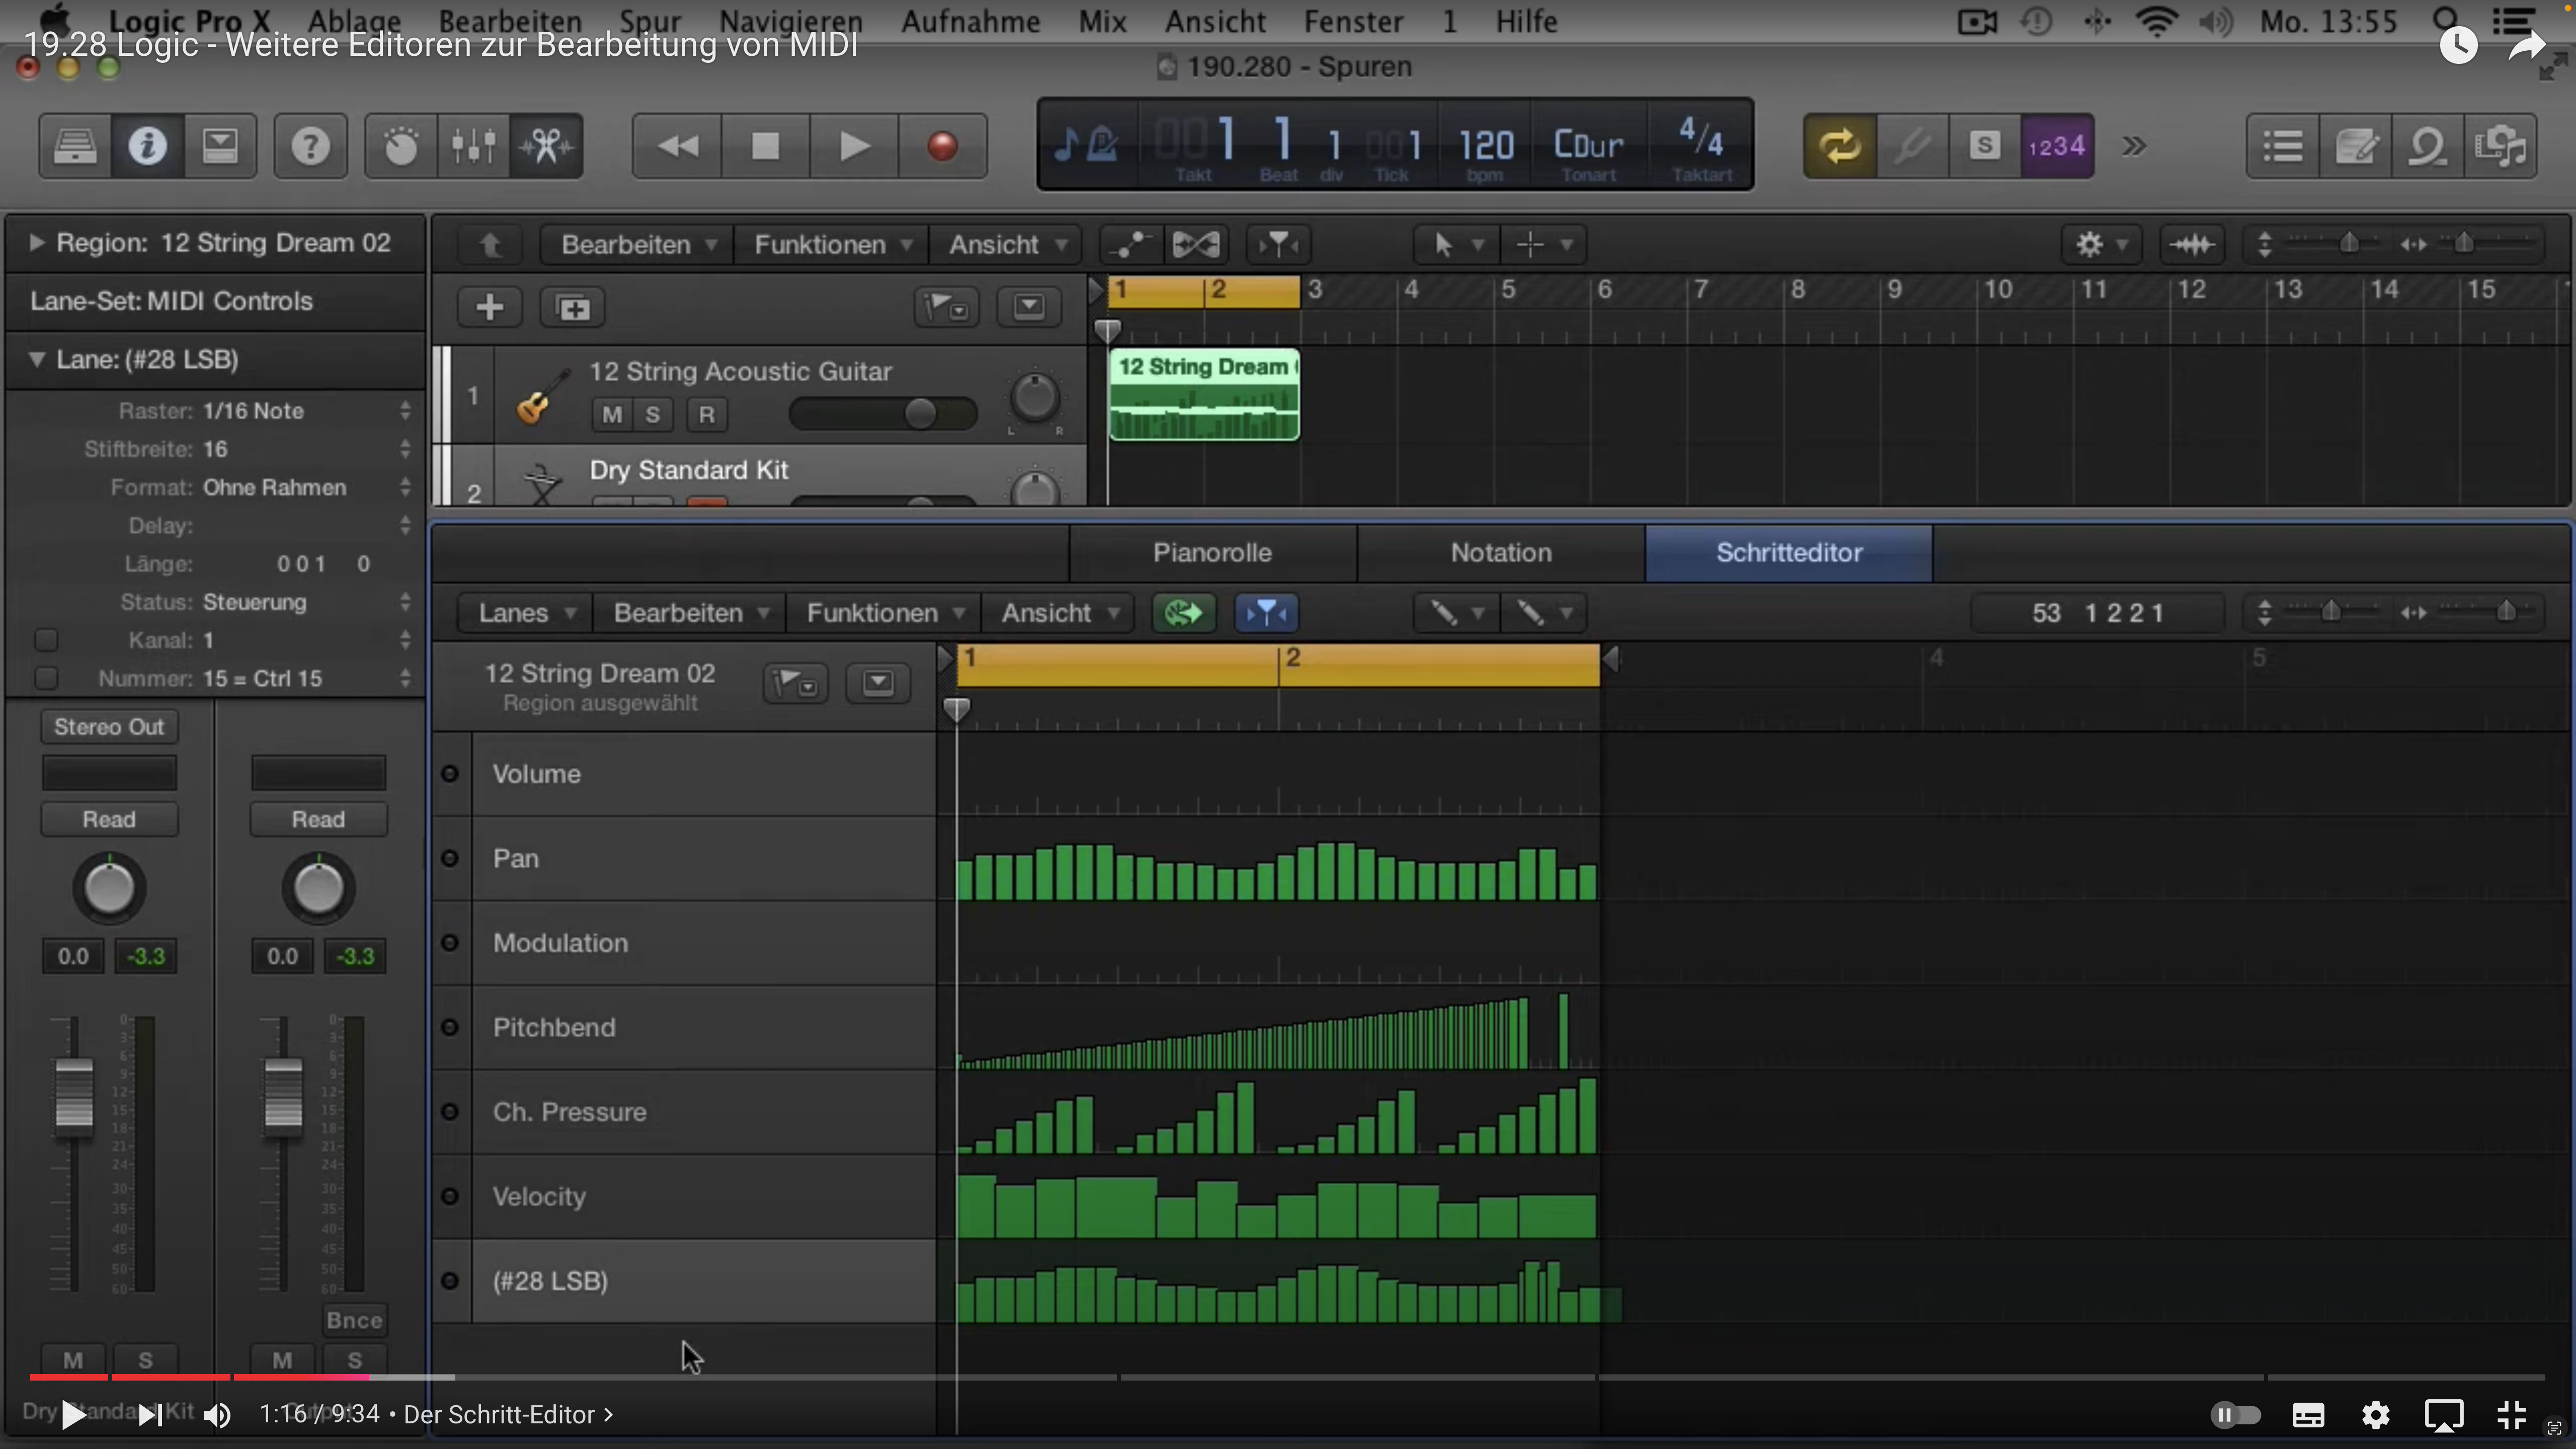This screenshot has height=1449, width=2576.
Task: Open the Smart Controls knob icon
Action: 400,147
